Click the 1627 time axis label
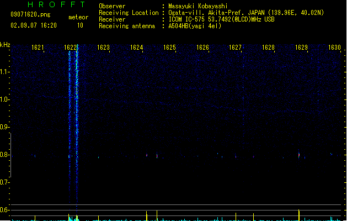The image size is (347, 221). tap(235, 48)
